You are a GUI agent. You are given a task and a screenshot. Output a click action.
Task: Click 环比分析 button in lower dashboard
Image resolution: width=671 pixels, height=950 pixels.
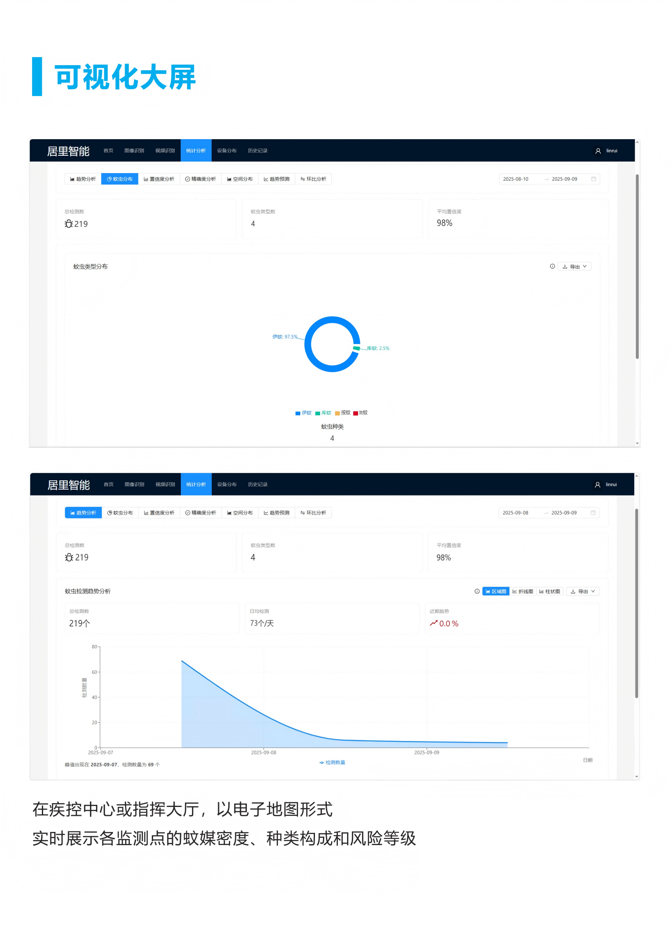click(x=313, y=512)
